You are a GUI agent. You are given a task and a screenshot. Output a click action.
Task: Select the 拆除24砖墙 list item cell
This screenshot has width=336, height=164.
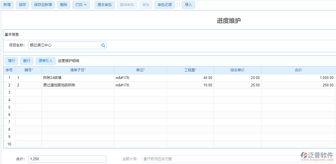57,78
